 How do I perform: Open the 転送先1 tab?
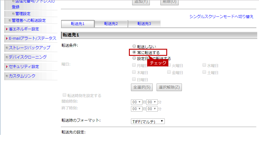[x=78, y=24]
